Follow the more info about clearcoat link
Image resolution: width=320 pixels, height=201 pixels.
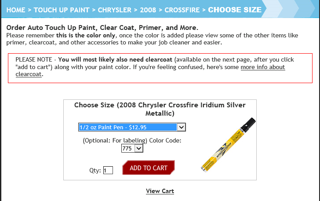[x=262, y=67]
